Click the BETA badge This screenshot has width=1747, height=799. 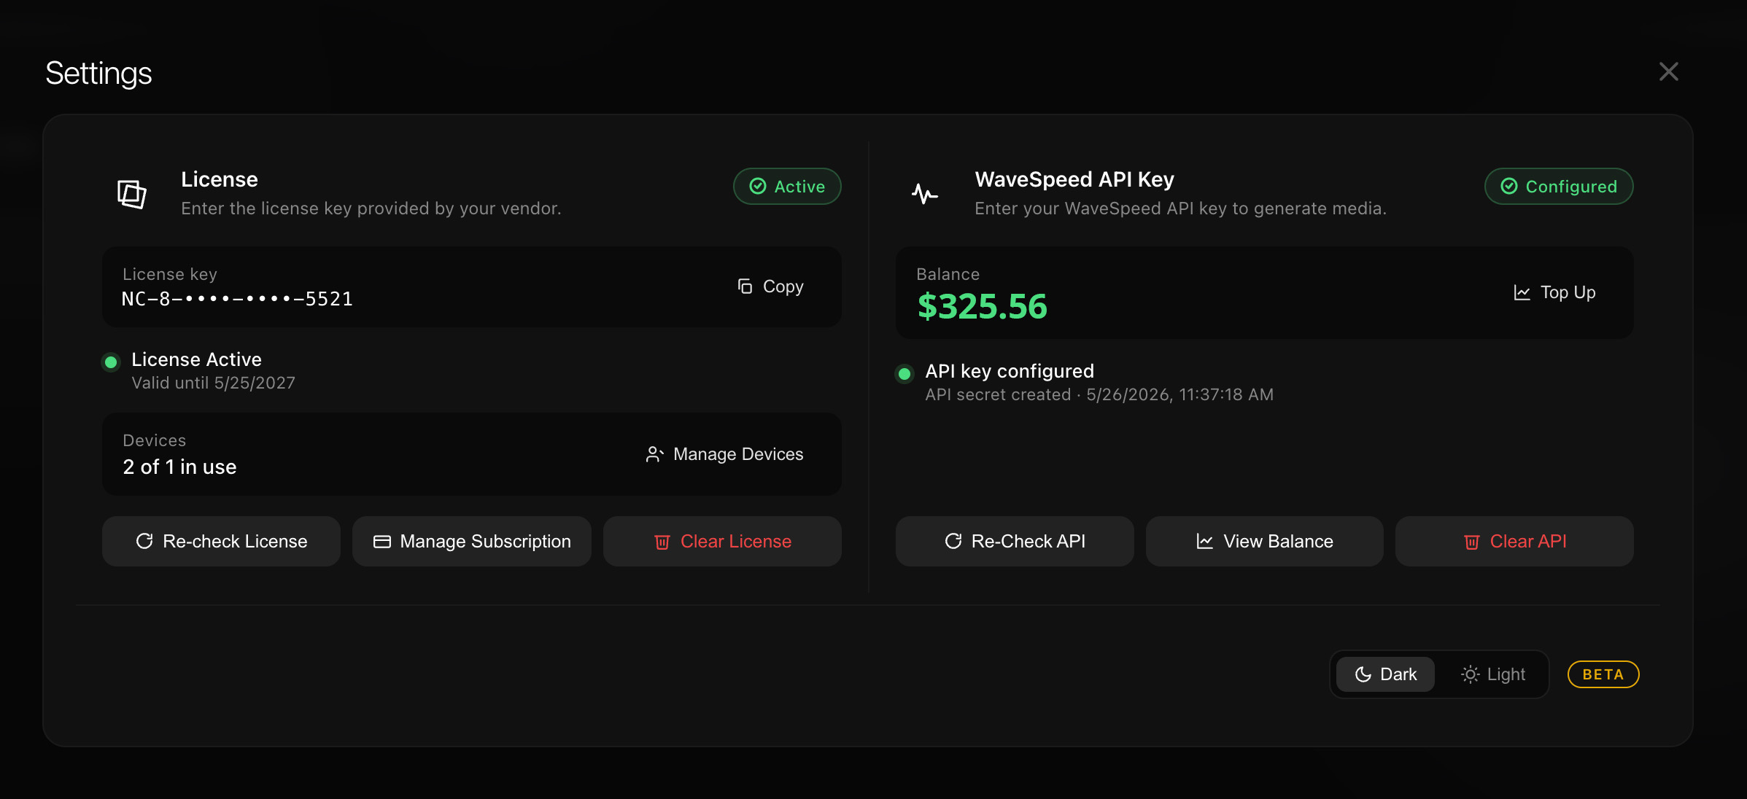click(1603, 674)
